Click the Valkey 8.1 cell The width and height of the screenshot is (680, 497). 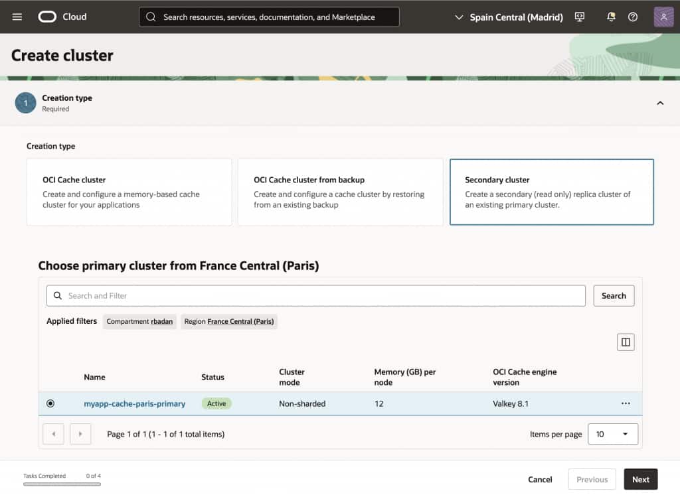[511, 403]
